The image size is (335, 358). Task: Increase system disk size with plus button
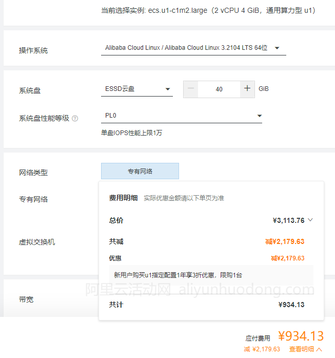point(247,89)
